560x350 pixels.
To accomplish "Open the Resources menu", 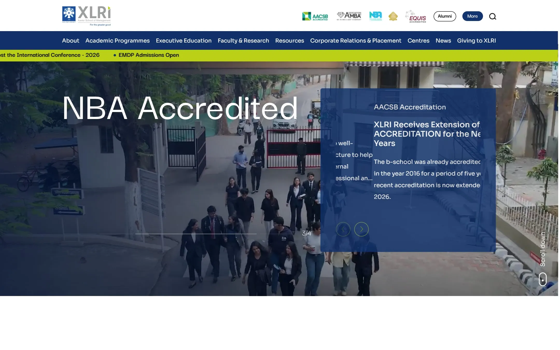I will pyautogui.click(x=289, y=41).
